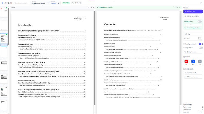Close the PDF Çeviri panel

[201, 3]
